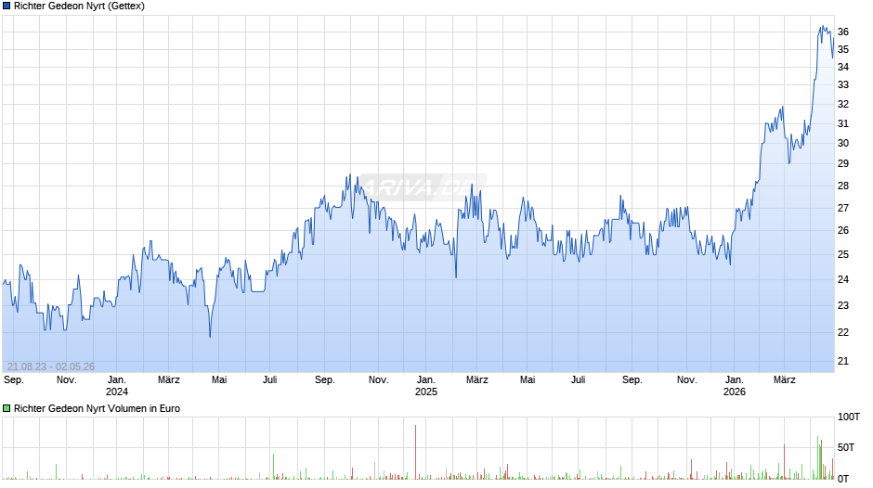Click the price peak near 36 at chart end
This screenshot has width=873, height=488.
click(822, 26)
